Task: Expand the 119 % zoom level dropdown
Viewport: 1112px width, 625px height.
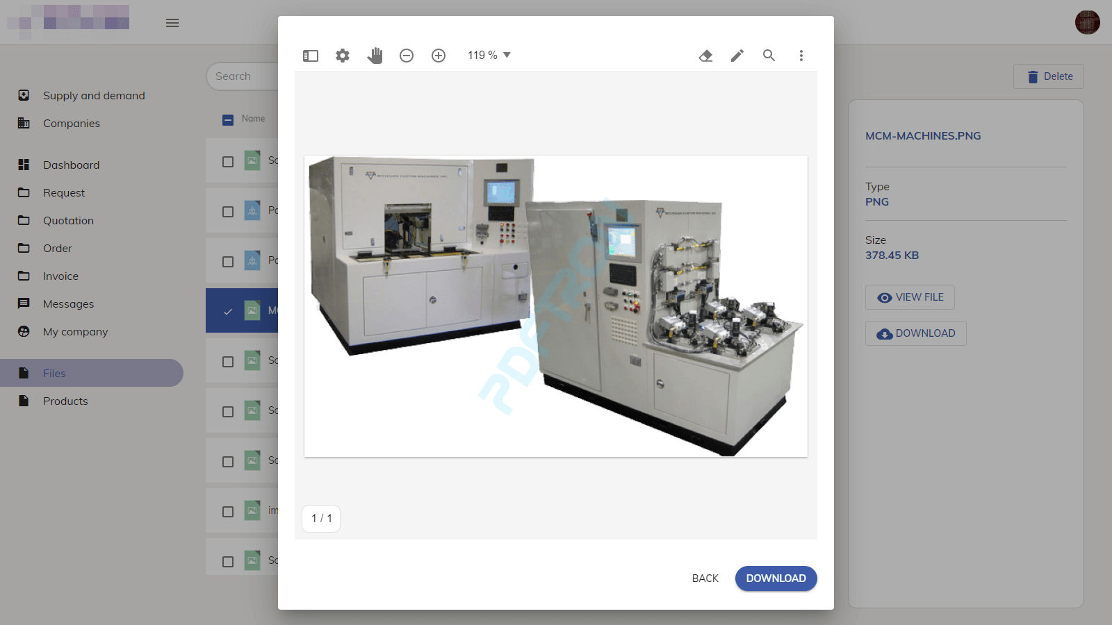Action: [489, 56]
